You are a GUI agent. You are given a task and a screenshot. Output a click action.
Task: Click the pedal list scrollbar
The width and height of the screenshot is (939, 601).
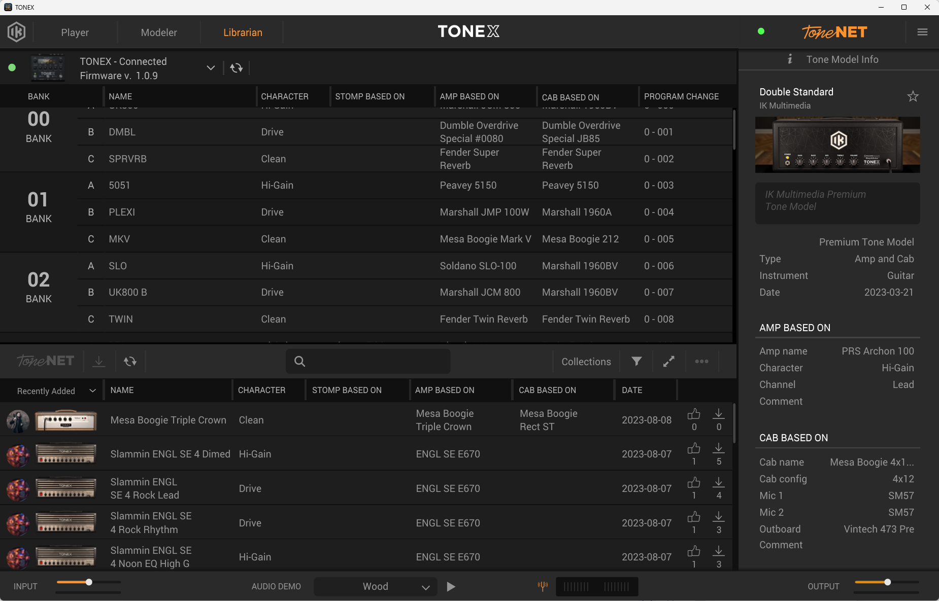pyautogui.click(x=734, y=130)
